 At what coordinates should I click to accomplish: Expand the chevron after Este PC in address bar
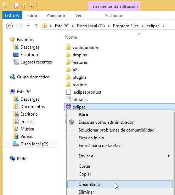(x=73, y=26)
